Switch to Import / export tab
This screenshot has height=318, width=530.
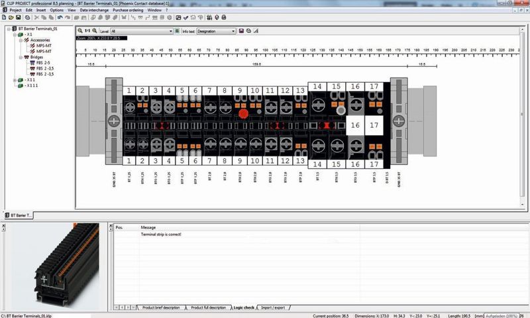tap(273, 307)
